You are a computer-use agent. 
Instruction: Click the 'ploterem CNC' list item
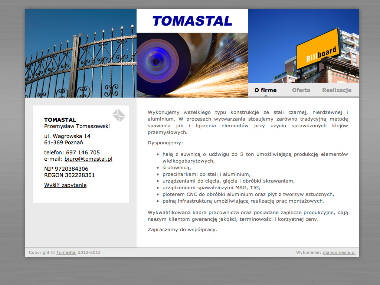pyautogui.click(x=248, y=194)
